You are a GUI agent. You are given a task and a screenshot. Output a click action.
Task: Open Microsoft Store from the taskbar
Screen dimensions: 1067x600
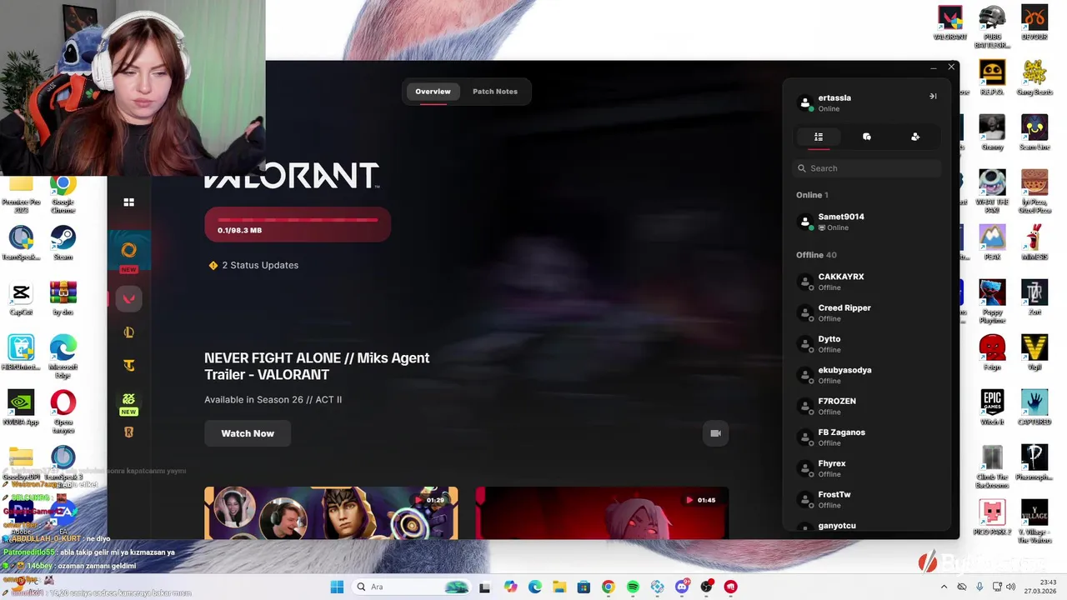(x=584, y=587)
